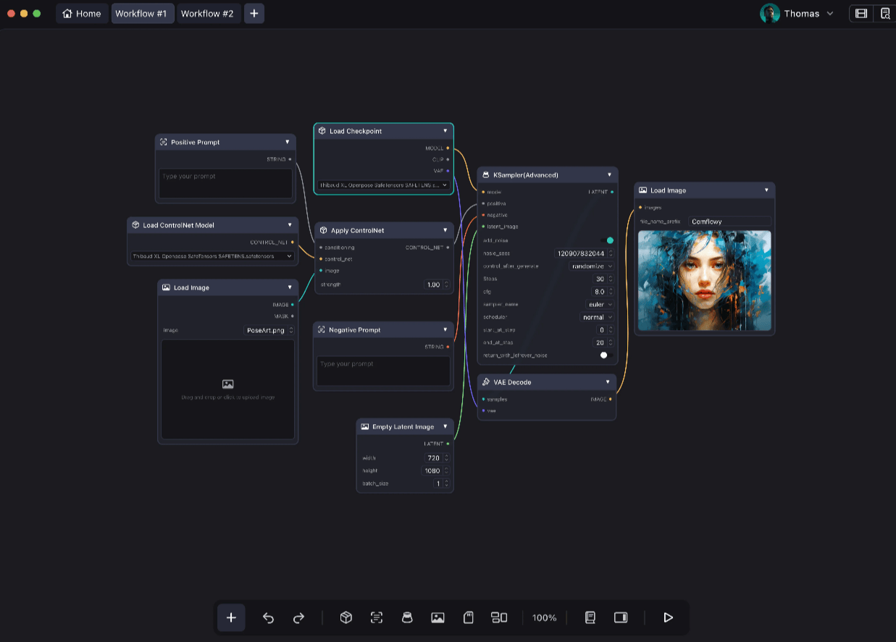Screen dimensions: 896x642
Task: Click the plus button in bottom toolbar
Action: 231,617
